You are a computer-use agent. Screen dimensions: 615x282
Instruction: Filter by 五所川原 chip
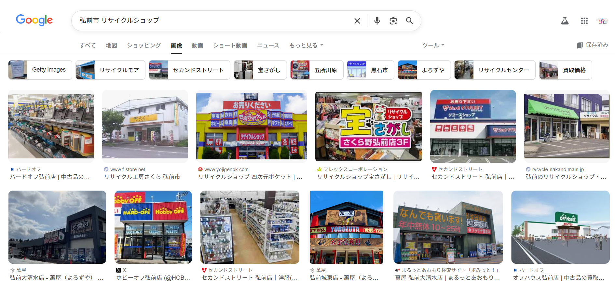pyautogui.click(x=317, y=70)
